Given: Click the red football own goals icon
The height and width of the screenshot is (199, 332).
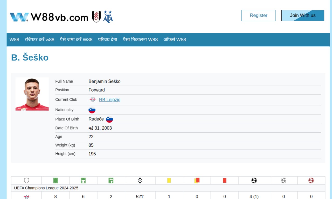Looking at the screenshot, I should 311,180.
